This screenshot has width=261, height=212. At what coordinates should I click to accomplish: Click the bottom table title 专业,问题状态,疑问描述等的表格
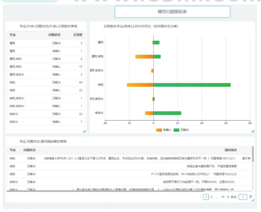(43, 141)
